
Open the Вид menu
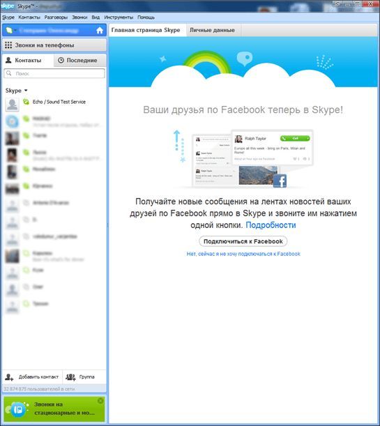click(x=96, y=17)
